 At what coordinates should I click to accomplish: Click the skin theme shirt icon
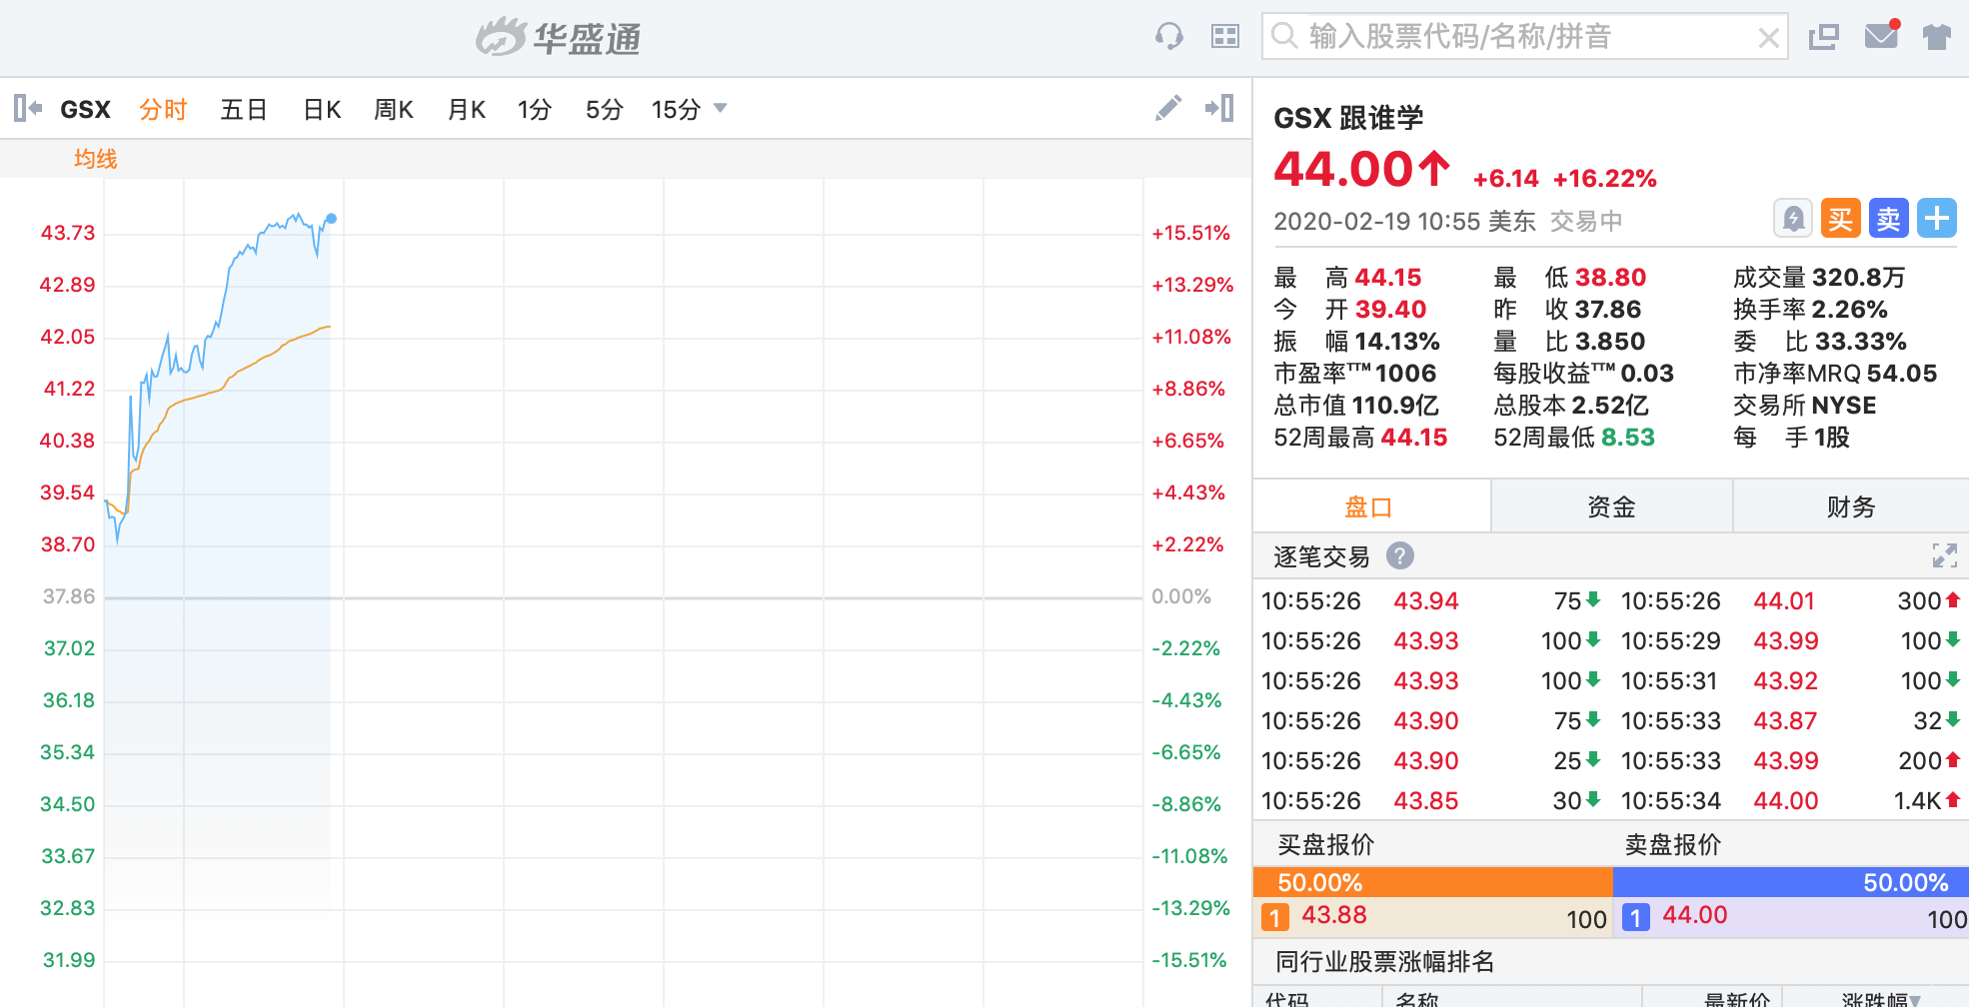coord(1936,37)
